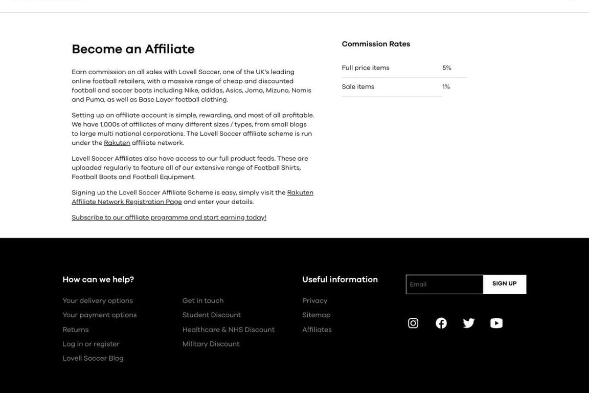Image resolution: width=589 pixels, height=393 pixels.
Task: View Healthcare & NHS Discount page
Action: click(x=229, y=330)
